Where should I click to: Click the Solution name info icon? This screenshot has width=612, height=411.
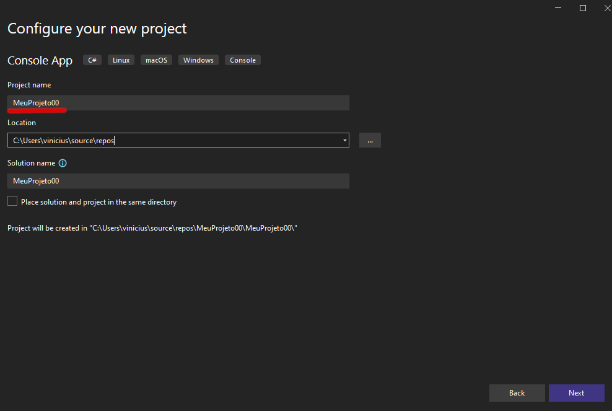coord(63,163)
